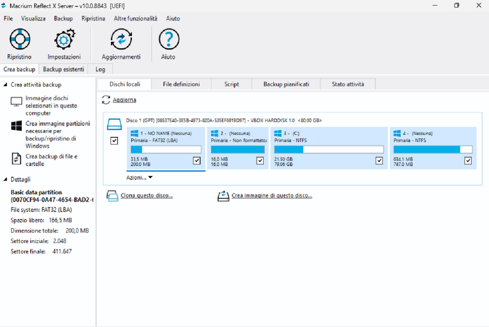Open the File menu
Screen dimensions: 489x327
9,19
